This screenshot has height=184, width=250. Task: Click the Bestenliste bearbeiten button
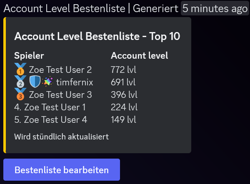[62, 170]
